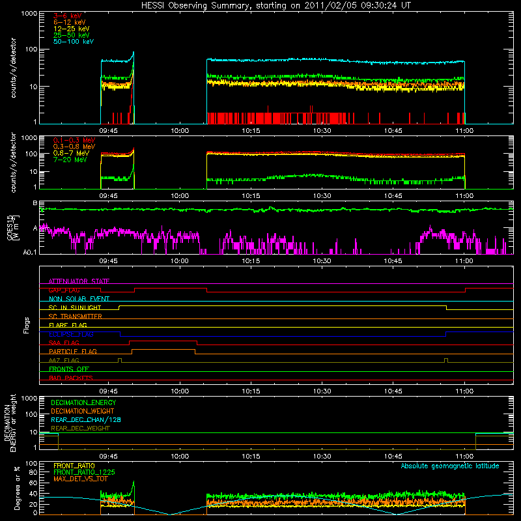
Task: Click the Degrees or % axis title
Action: coord(18,488)
